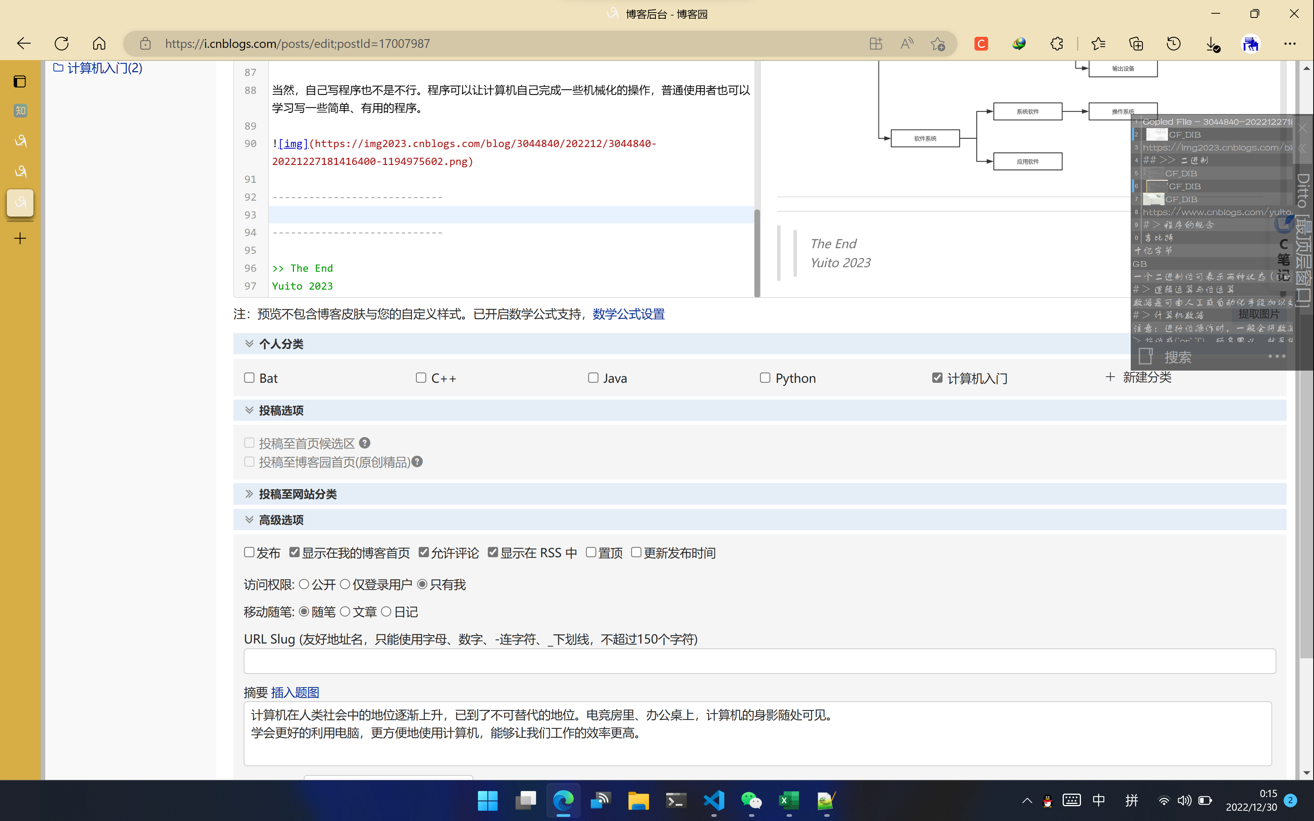The image size is (1314, 821).
Task: Check the Java category checkbox
Action: coord(593,377)
